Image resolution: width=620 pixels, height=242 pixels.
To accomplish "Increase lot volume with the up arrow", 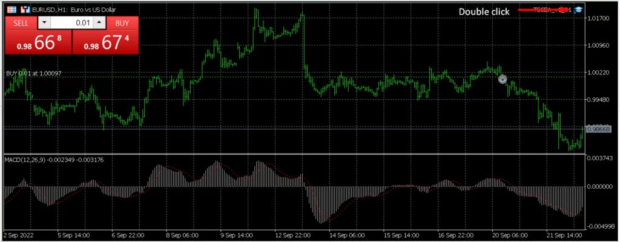I will pos(101,23).
